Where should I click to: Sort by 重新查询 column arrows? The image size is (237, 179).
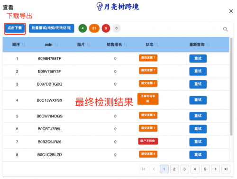point(208,45)
